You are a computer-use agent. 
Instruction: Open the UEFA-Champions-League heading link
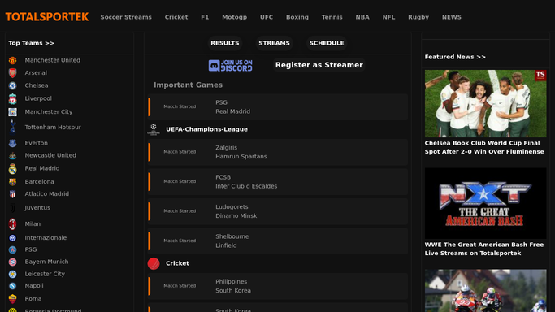tap(206, 129)
